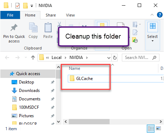Open the File menu
Screen dimensions: 164x133
[10, 15]
